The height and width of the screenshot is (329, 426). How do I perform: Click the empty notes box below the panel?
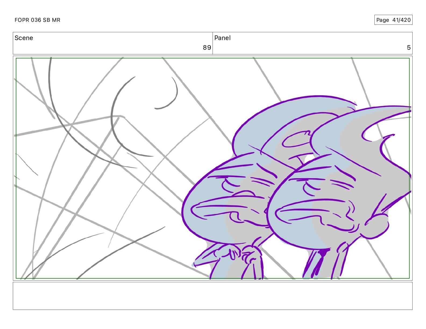pyautogui.click(x=213, y=296)
